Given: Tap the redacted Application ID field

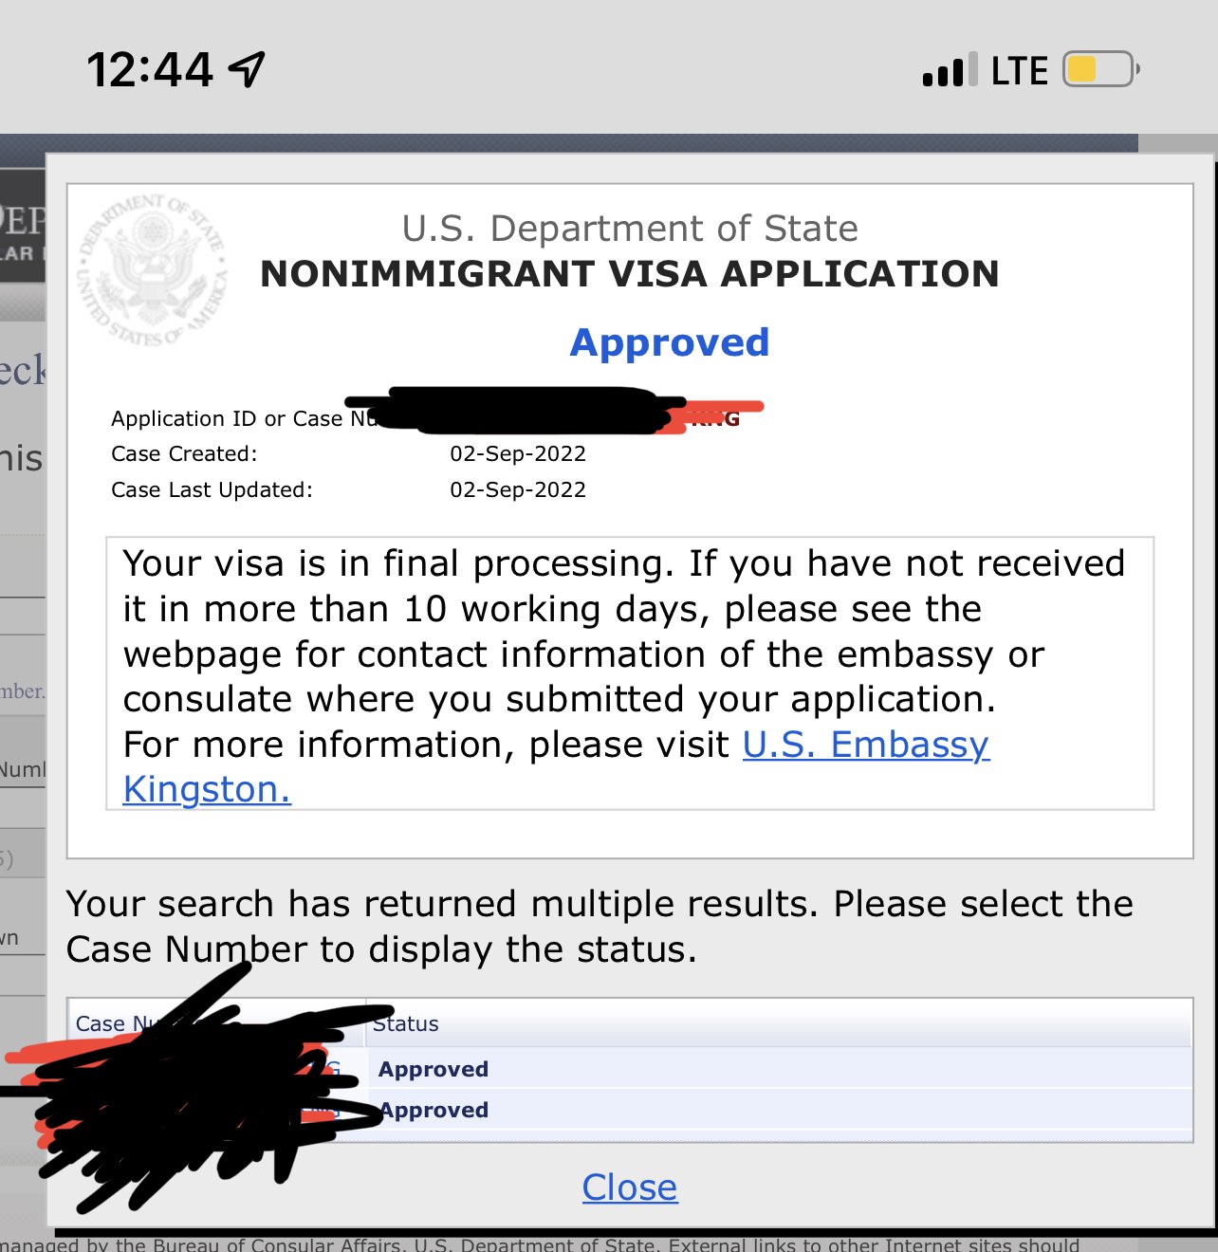Looking at the screenshot, I should pos(555,412).
